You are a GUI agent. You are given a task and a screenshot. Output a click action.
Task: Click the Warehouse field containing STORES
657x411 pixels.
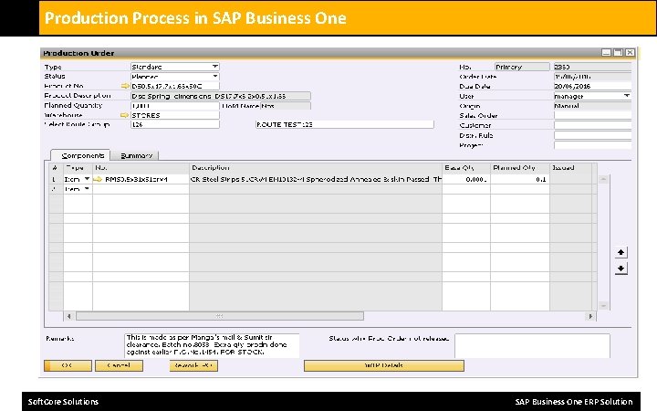click(174, 115)
